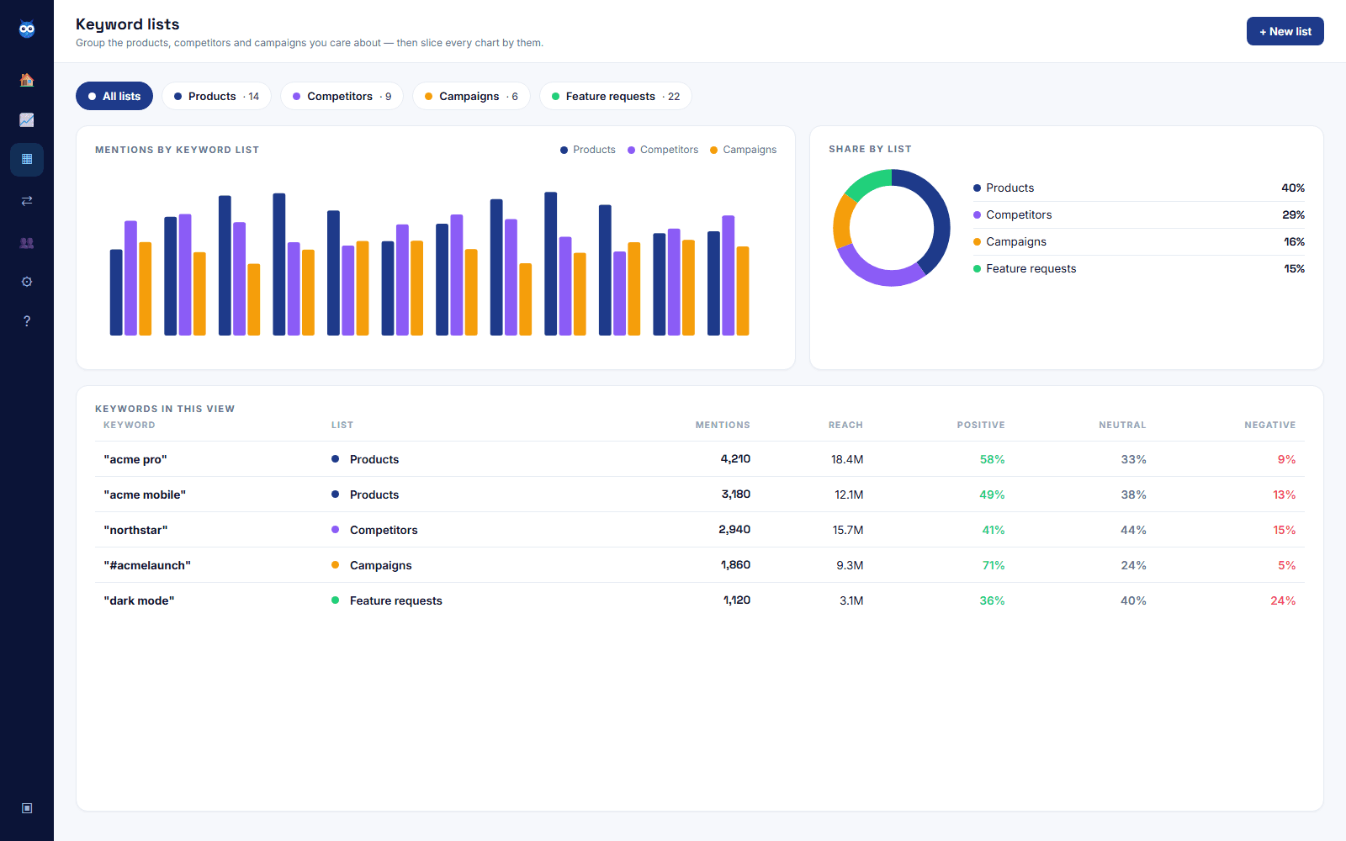Image resolution: width=1346 pixels, height=841 pixels.
Task: Click the 1,860 mentions value
Action: [x=736, y=565]
